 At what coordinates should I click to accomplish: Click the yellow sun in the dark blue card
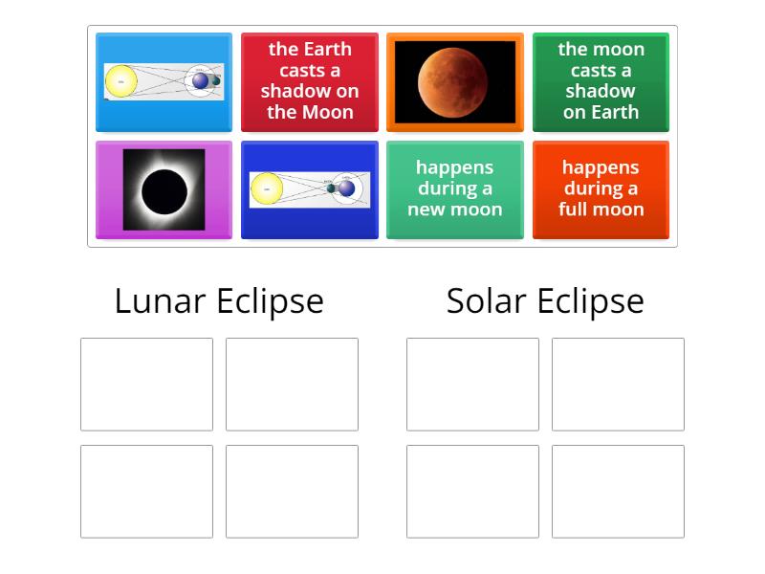pyautogui.click(x=266, y=189)
